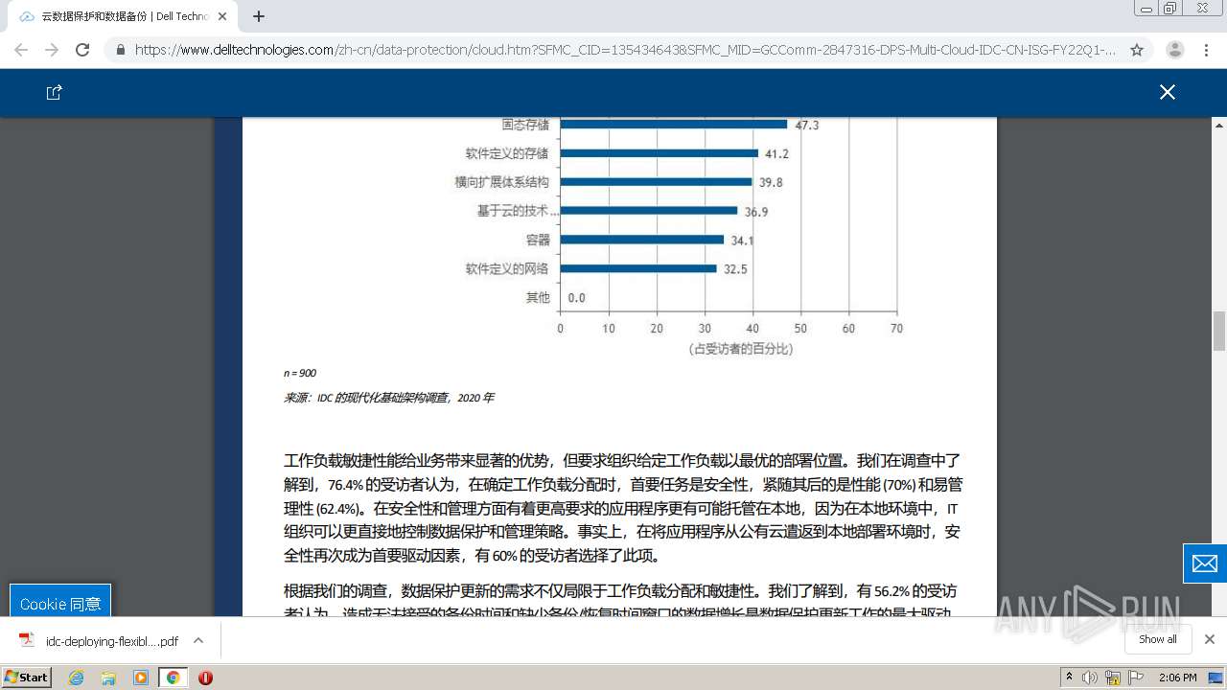
Task: Switch to Chrome taskbar icon
Action: (x=173, y=678)
